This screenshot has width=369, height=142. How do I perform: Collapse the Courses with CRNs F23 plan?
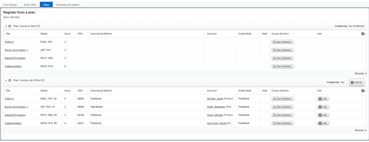pos(6,80)
